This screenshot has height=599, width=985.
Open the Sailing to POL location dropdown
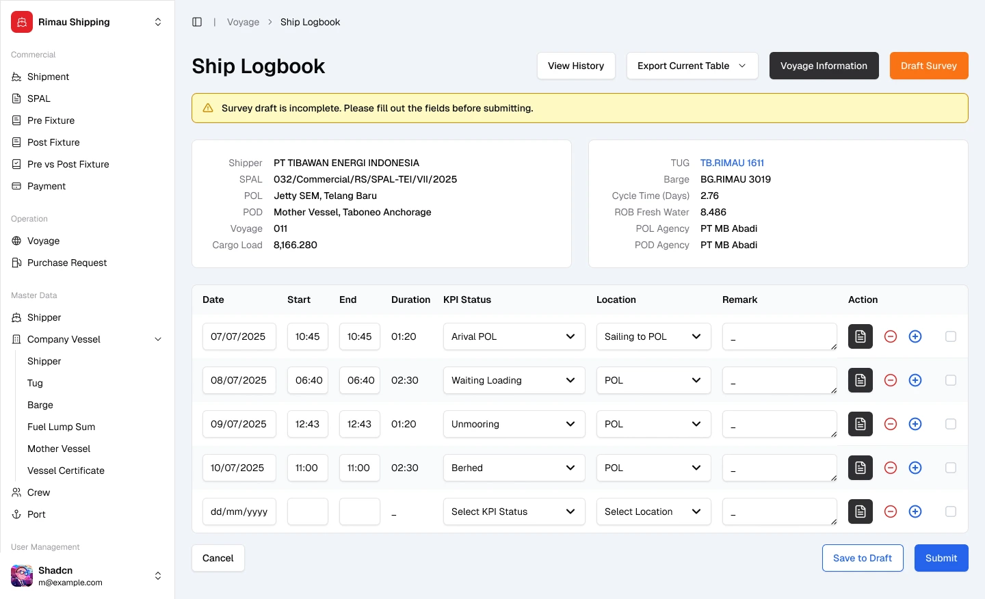(653, 336)
